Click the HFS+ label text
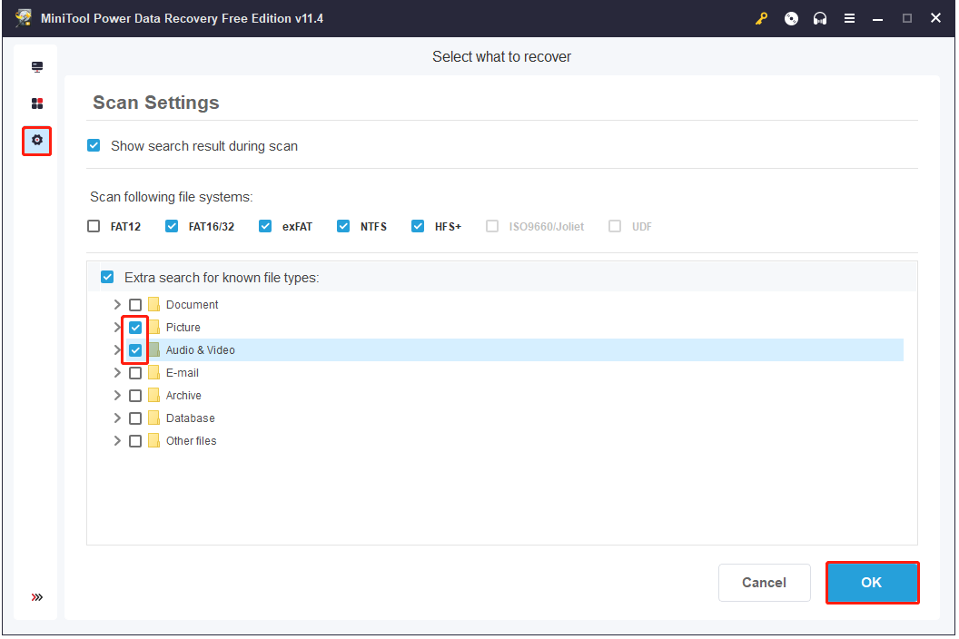This screenshot has width=959, height=639. (448, 226)
